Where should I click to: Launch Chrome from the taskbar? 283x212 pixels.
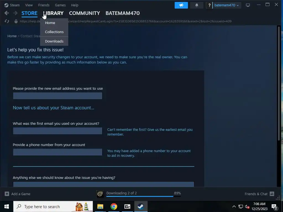[114, 206]
